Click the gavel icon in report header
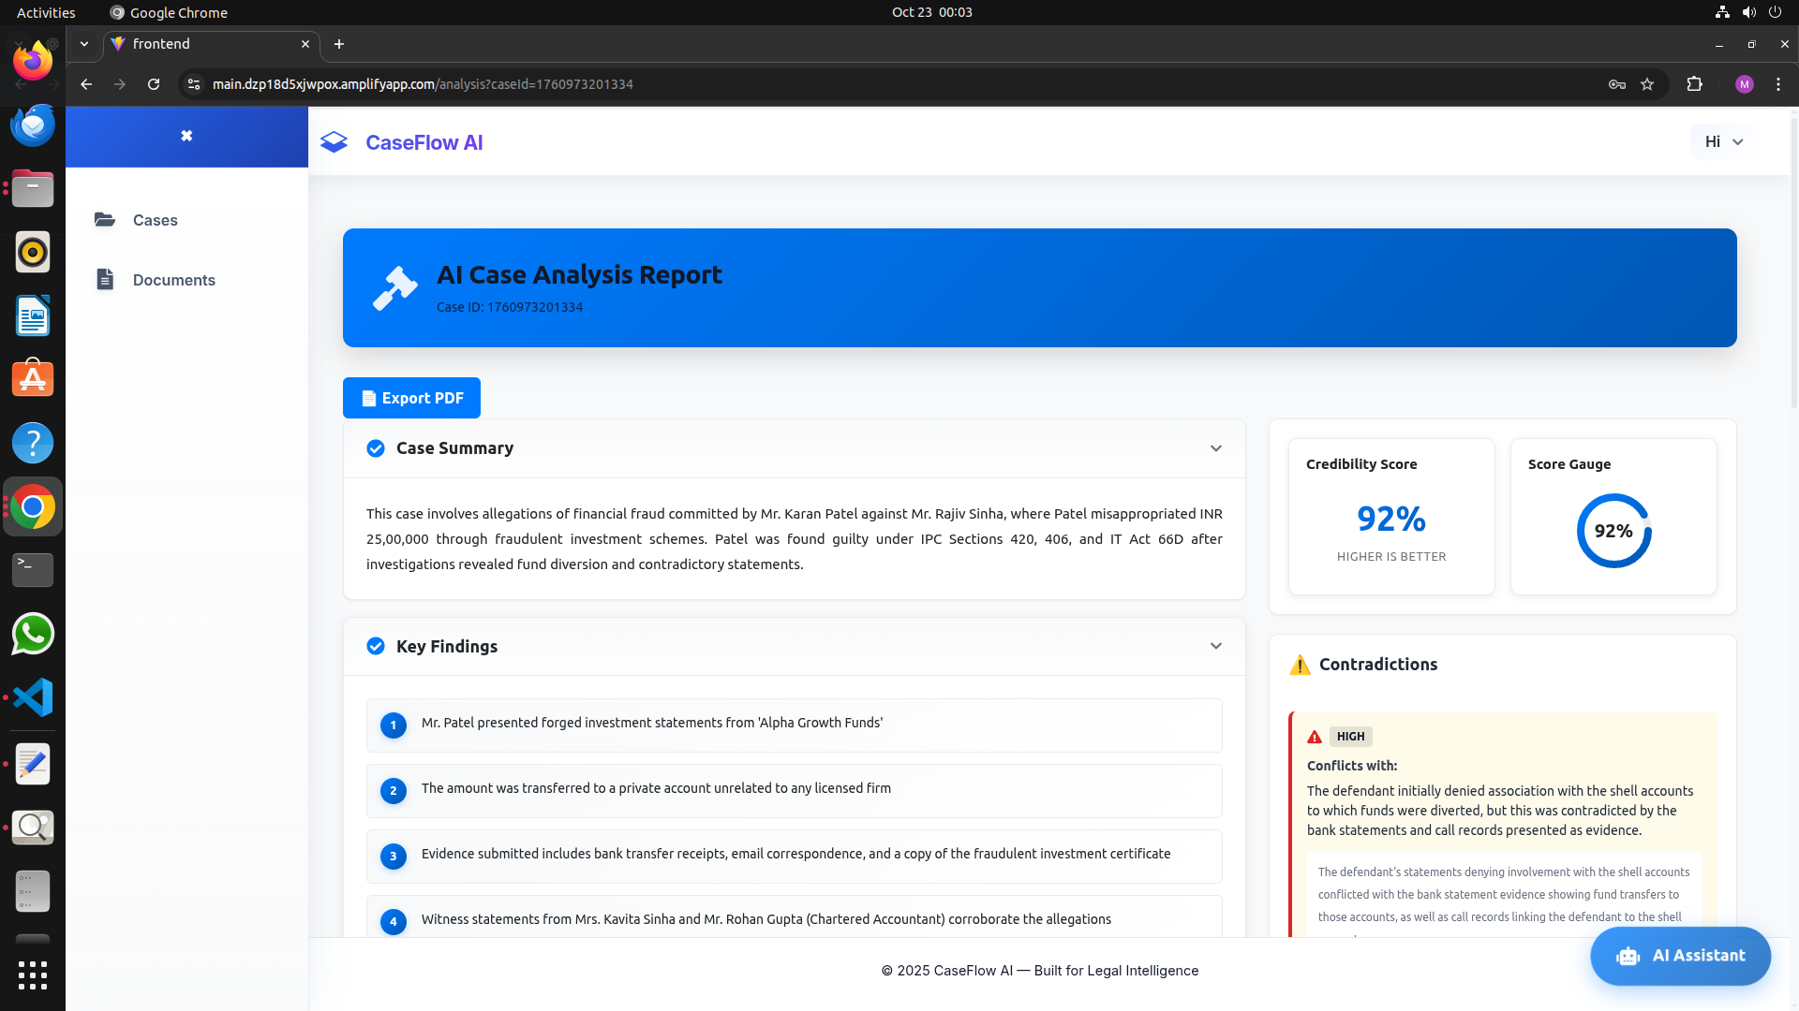This screenshot has width=1799, height=1011. [394, 287]
